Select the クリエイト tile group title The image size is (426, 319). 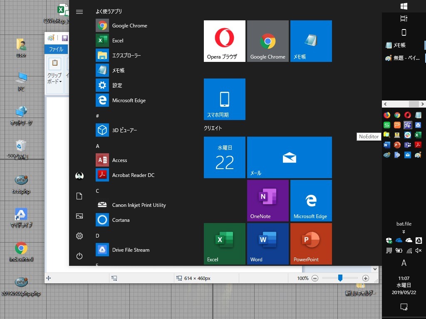[x=213, y=128]
